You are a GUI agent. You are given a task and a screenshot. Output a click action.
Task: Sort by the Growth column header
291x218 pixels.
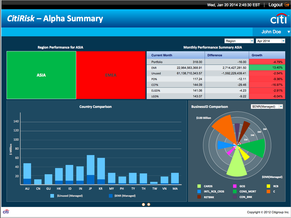[x=267, y=55]
